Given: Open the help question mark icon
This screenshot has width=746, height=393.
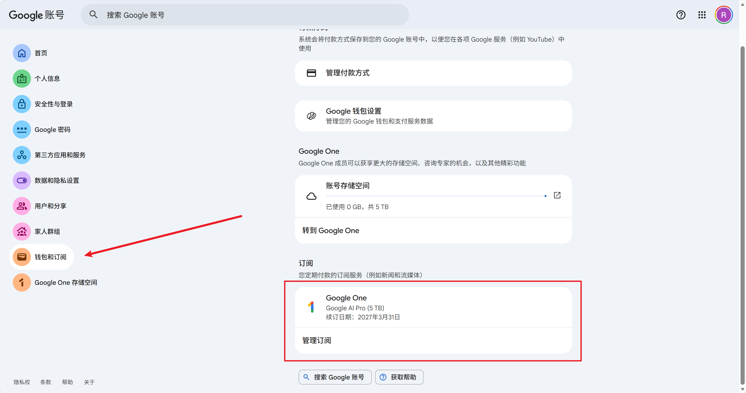Looking at the screenshot, I should pyautogui.click(x=680, y=15).
